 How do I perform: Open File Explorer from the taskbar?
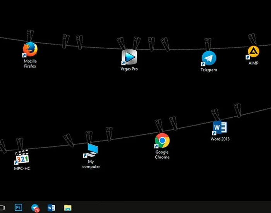click(x=68, y=208)
